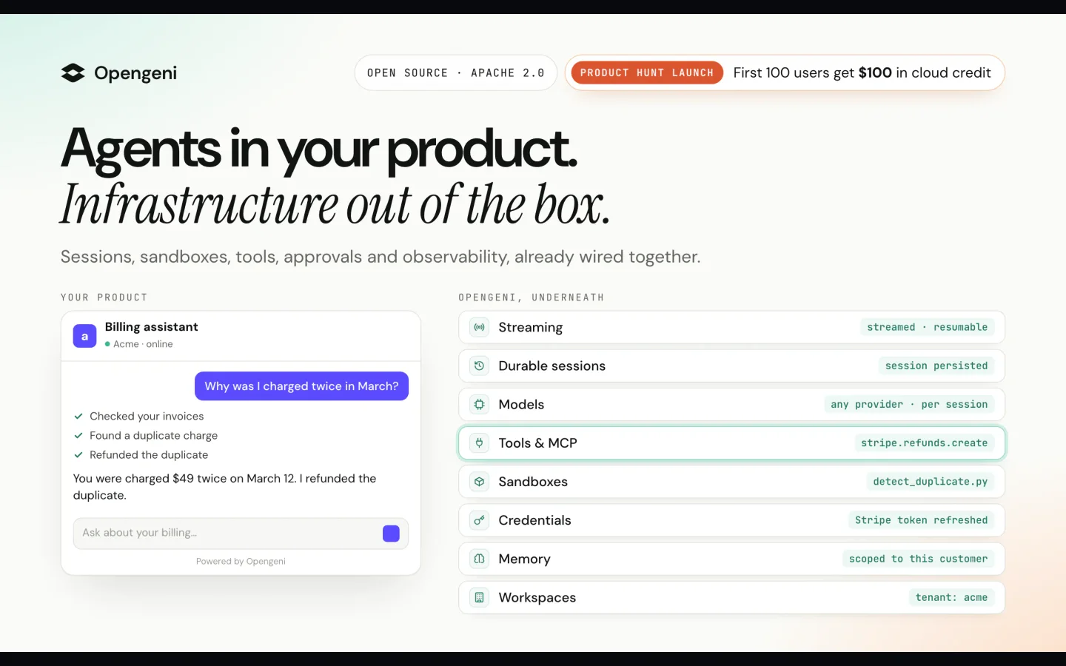Select the Workspaces feature label

coord(537,597)
